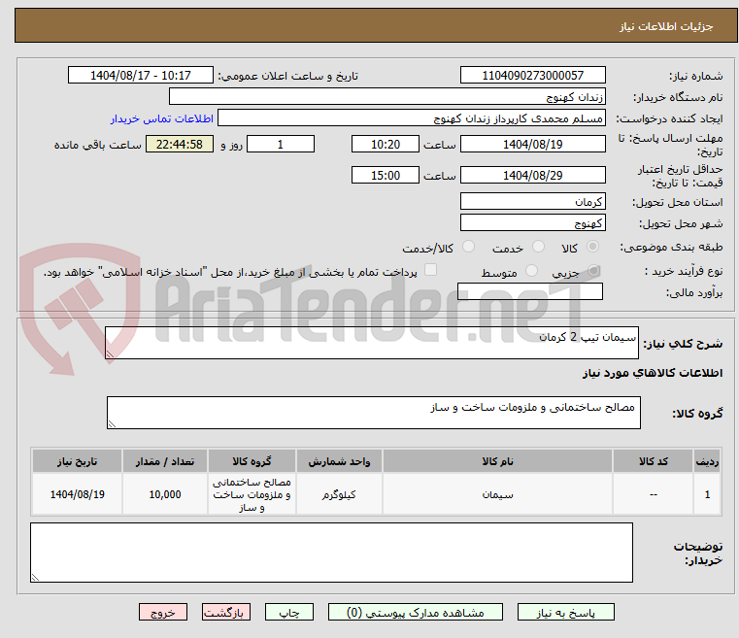Screen dimensions: 739x638
Task: Click the buyer organization field زندان کهنوج
Action: click(x=386, y=96)
